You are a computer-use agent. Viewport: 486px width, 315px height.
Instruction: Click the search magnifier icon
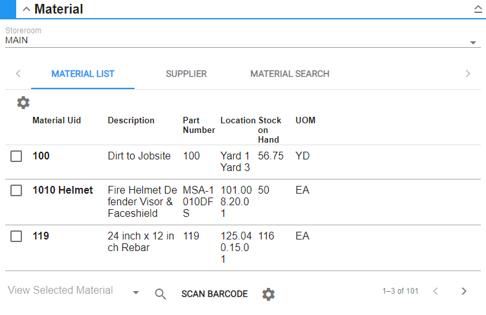coord(160,294)
